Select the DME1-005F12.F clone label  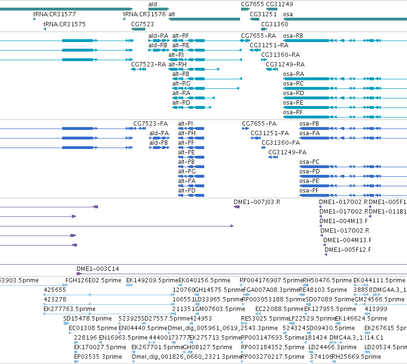click(x=348, y=250)
